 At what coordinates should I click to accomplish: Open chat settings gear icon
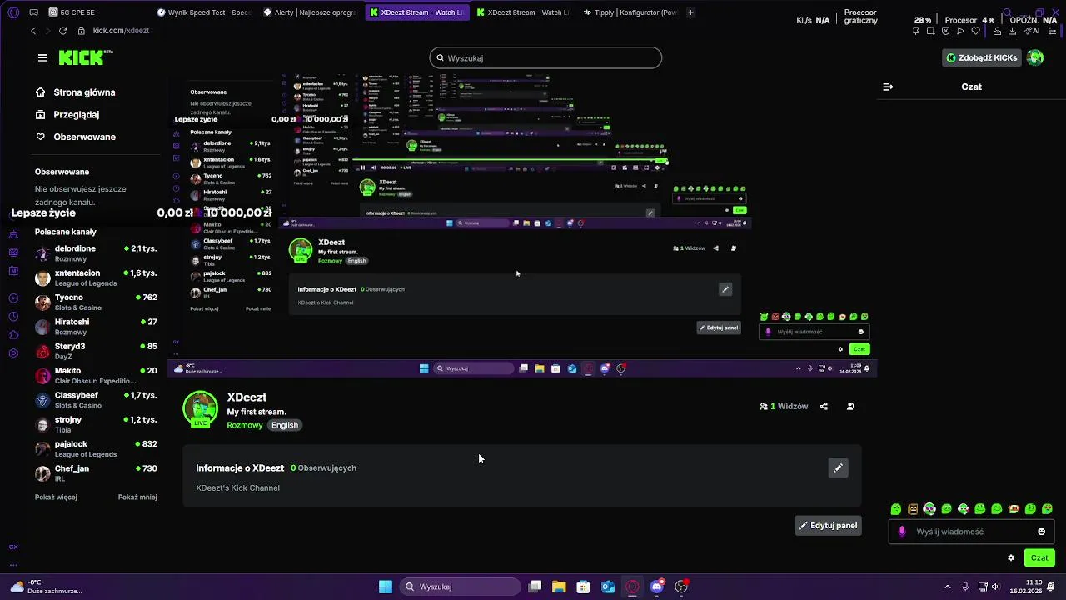click(1011, 558)
